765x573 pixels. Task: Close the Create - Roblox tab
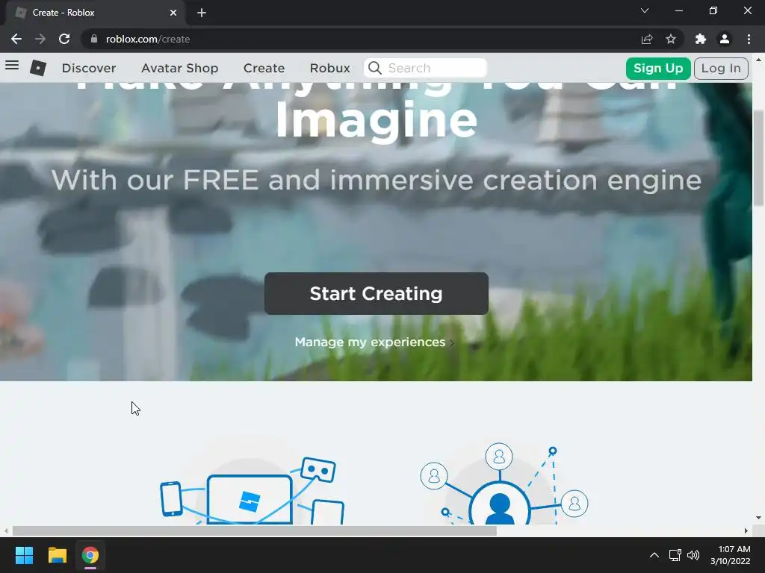click(x=173, y=13)
